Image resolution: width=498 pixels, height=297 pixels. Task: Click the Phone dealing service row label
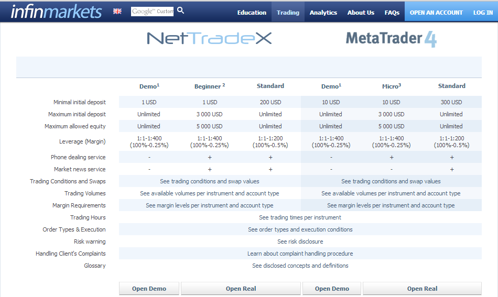coord(78,157)
